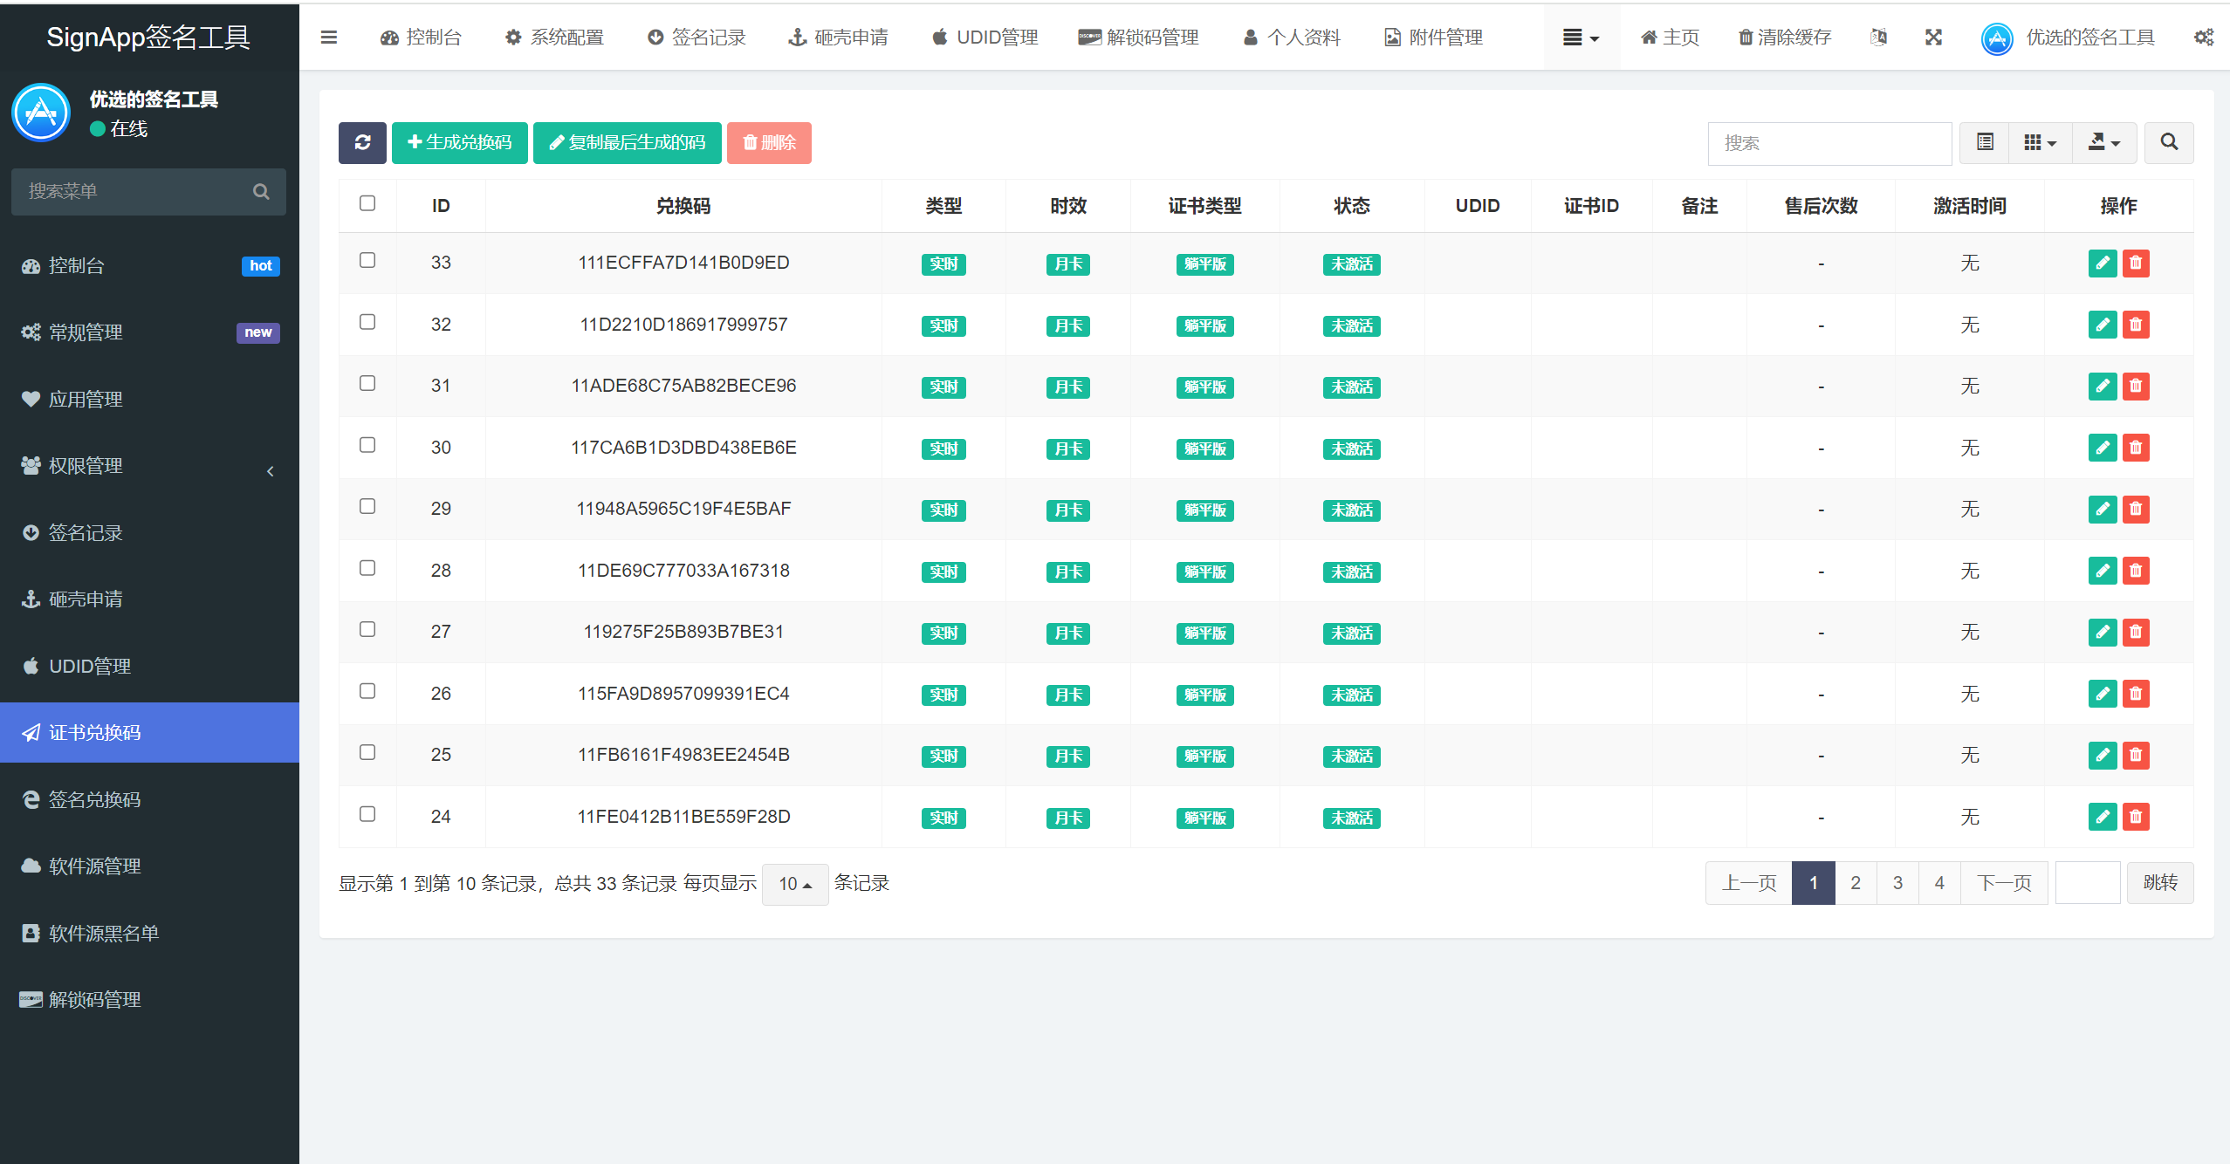Open the columns visibility dropdown
Viewport: 2230px width, 1164px height.
[x=2040, y=142]
